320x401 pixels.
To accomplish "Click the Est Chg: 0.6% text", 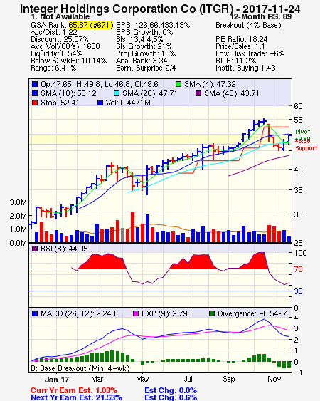I will pos(171,397).
